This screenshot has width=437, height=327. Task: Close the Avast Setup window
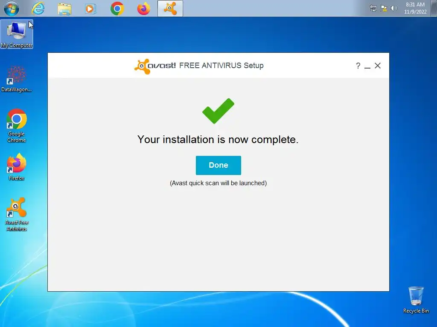378,66
